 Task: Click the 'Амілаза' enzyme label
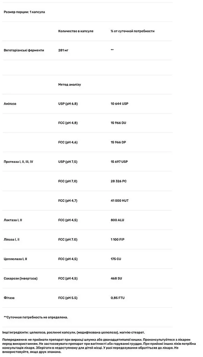point(10,104)
